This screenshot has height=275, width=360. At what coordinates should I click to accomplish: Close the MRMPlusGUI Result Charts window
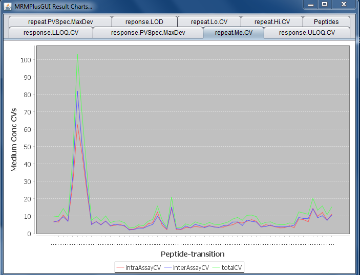click(x=344, y=5)
